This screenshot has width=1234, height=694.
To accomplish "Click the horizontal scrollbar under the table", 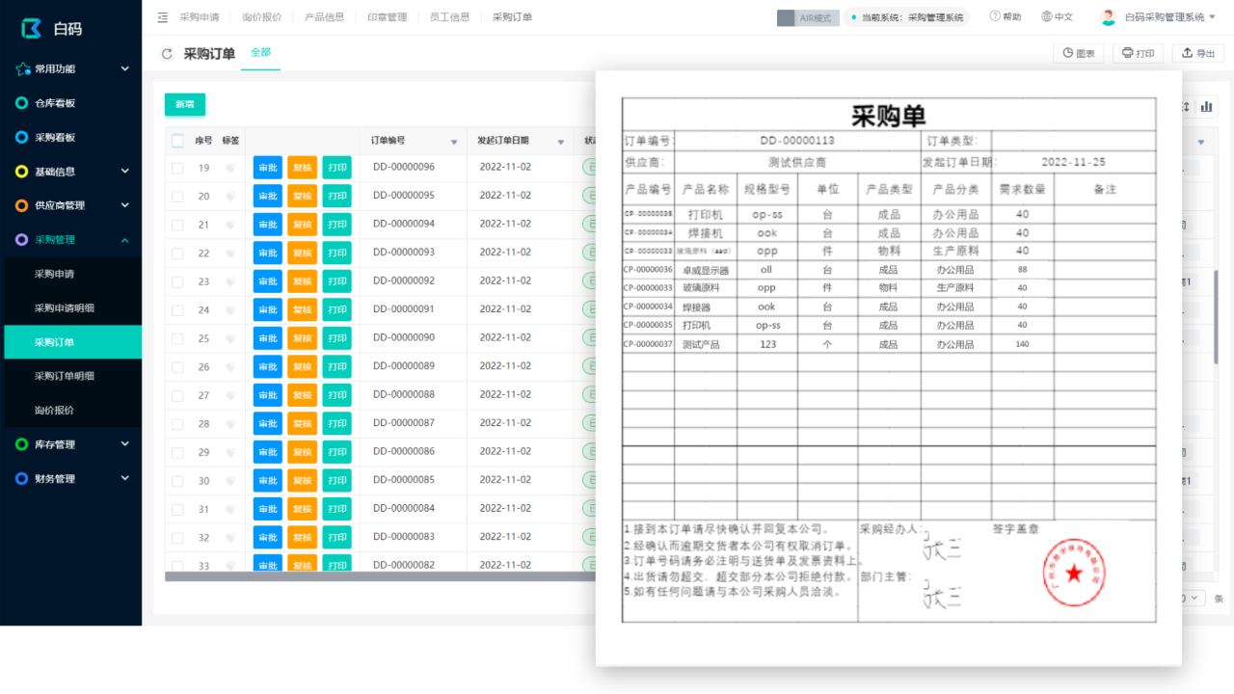I will (x=380, y=576).
